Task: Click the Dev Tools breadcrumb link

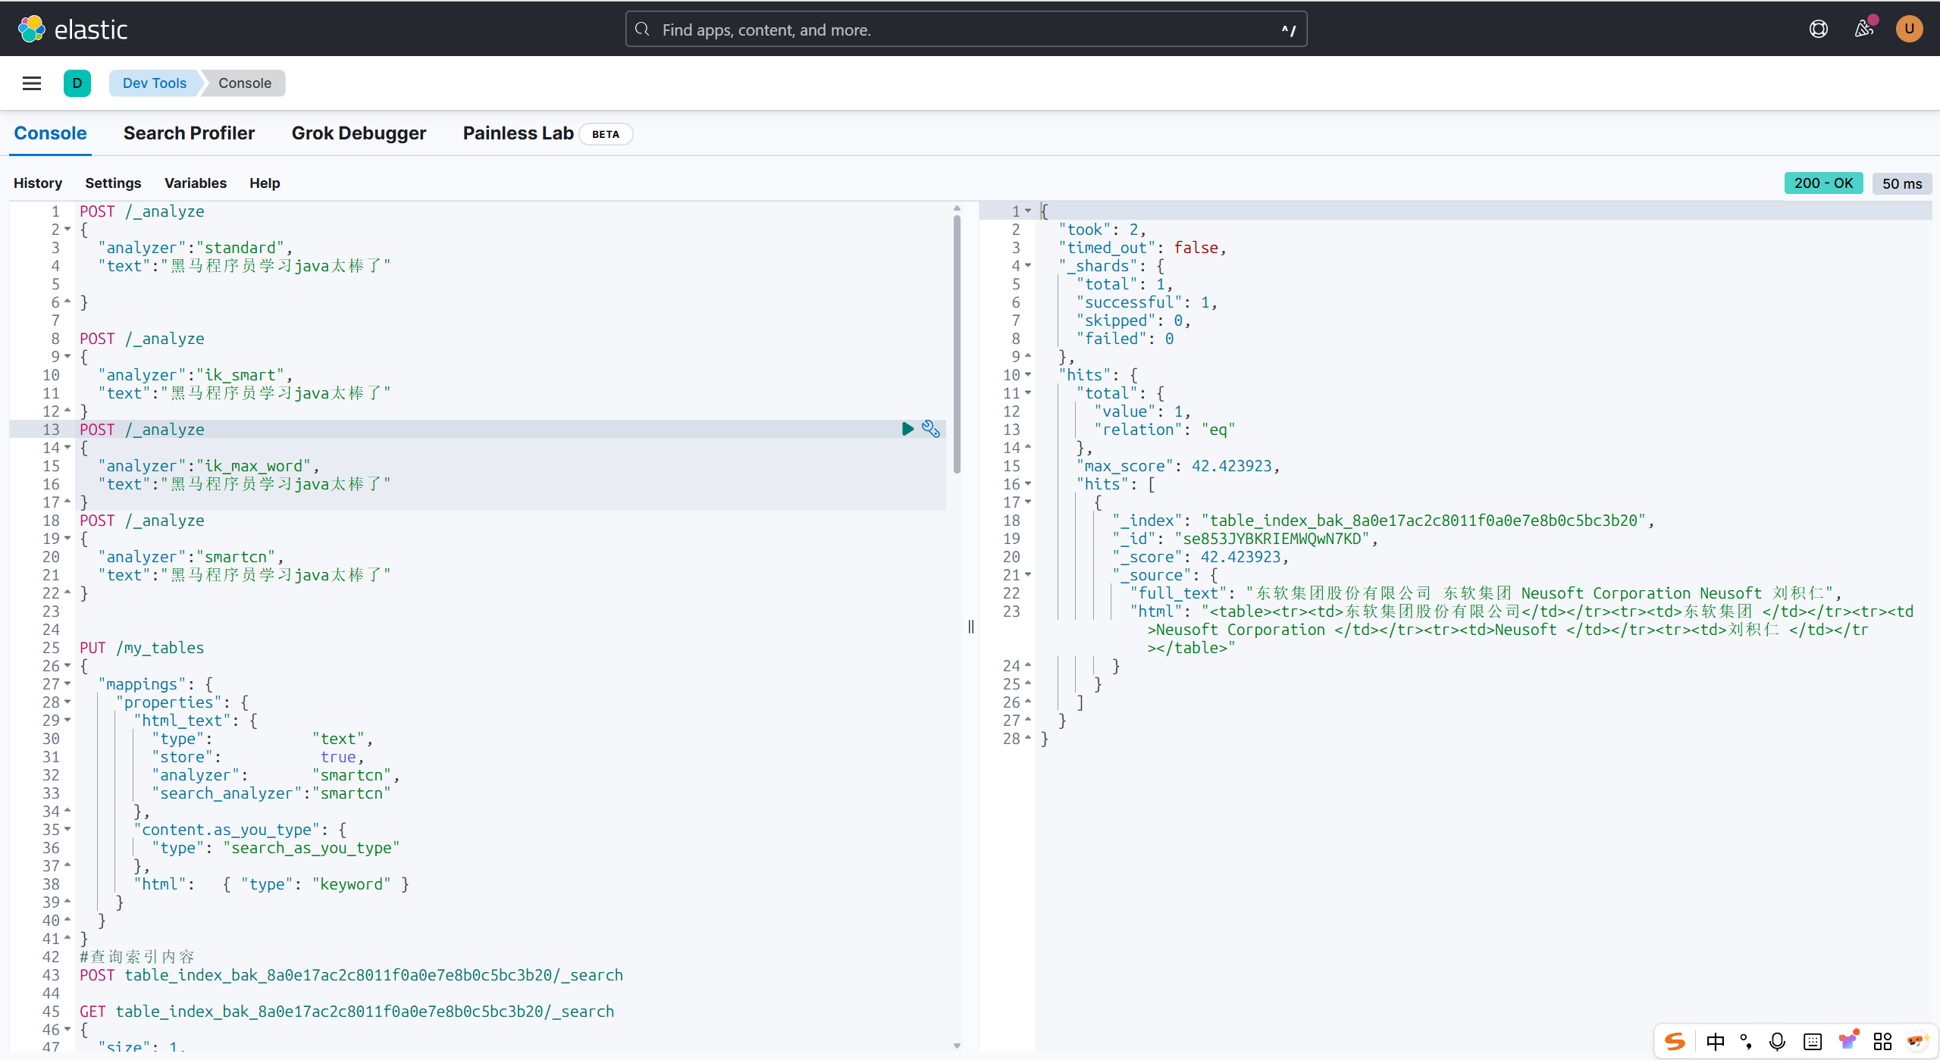Action: [155, 83]
